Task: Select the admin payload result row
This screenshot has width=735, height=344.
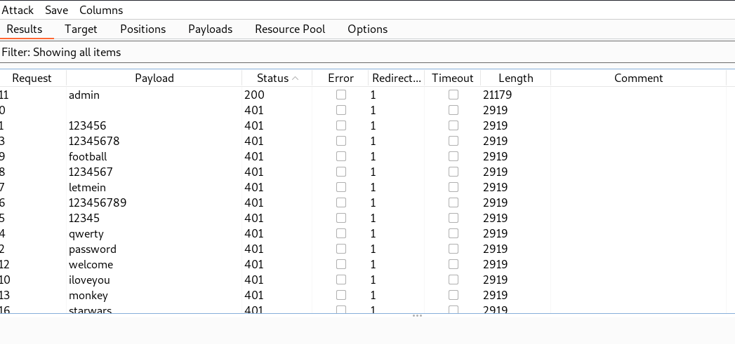Action: (x=154, y=95)
